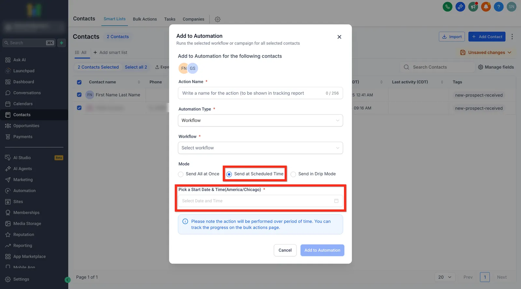521x289 pixels.
Task: Open Automation in sidebar
Action: coord(24,191)
